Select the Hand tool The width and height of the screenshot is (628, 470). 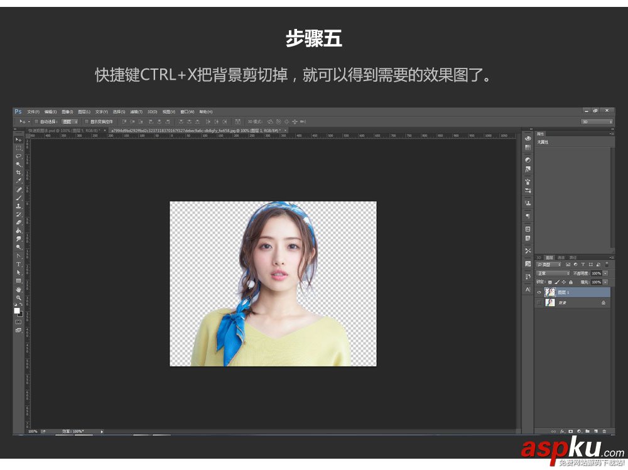pos(18,289)
